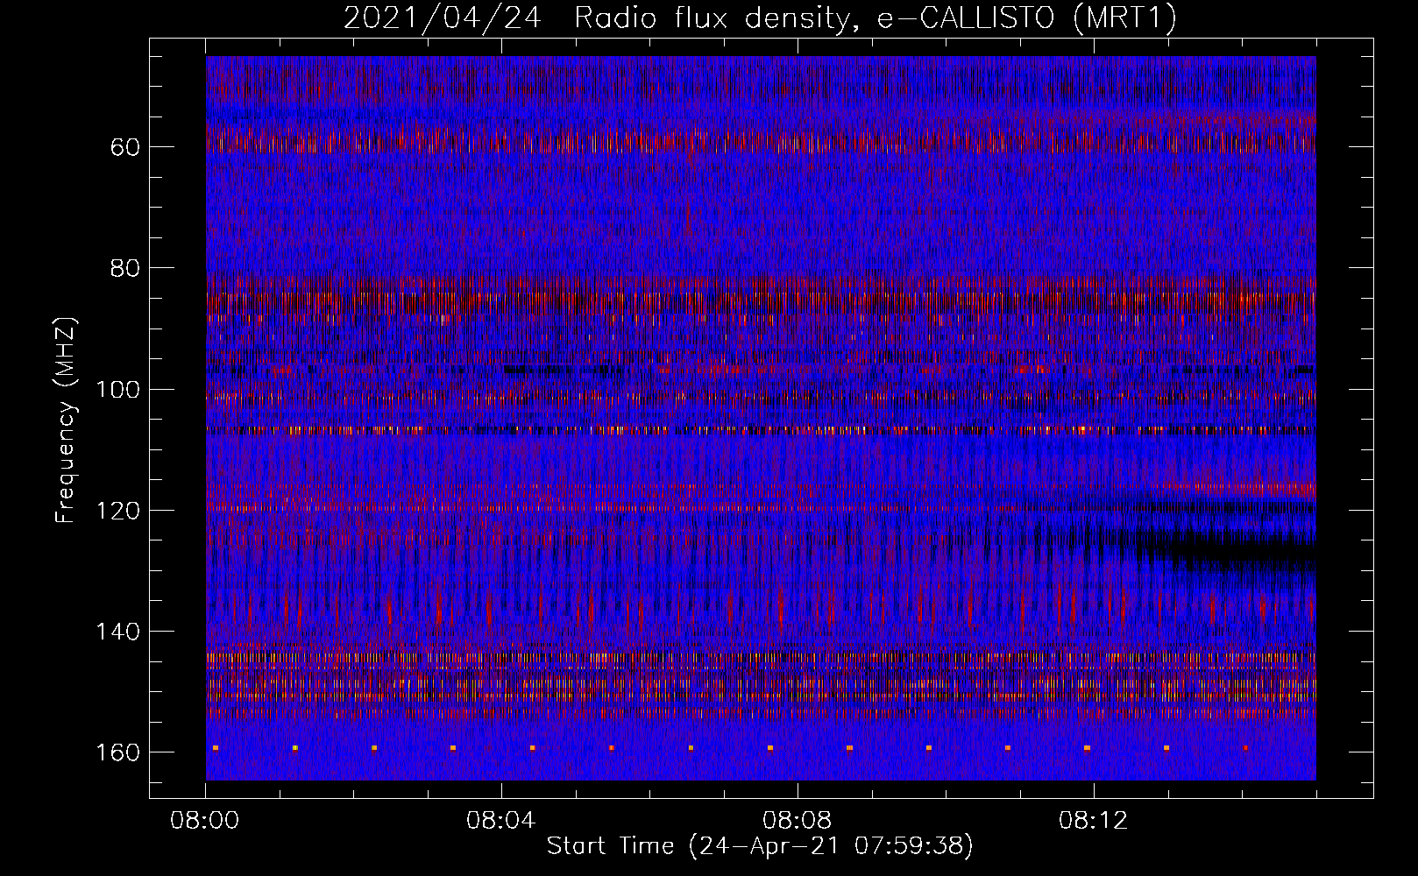This screenshot has height=876, width=1418.
Task: Click the 100 MHz frequency tick label
Action: click(117, 389)
